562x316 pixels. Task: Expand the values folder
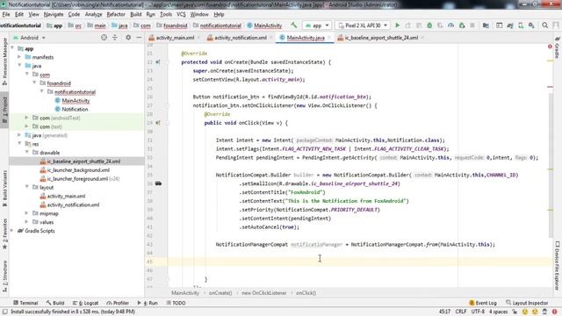(x=27, y=222)
